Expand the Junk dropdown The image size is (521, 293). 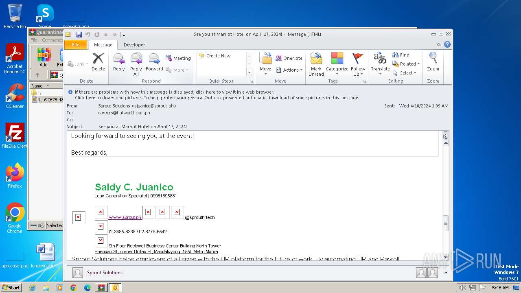click(78, 64)
